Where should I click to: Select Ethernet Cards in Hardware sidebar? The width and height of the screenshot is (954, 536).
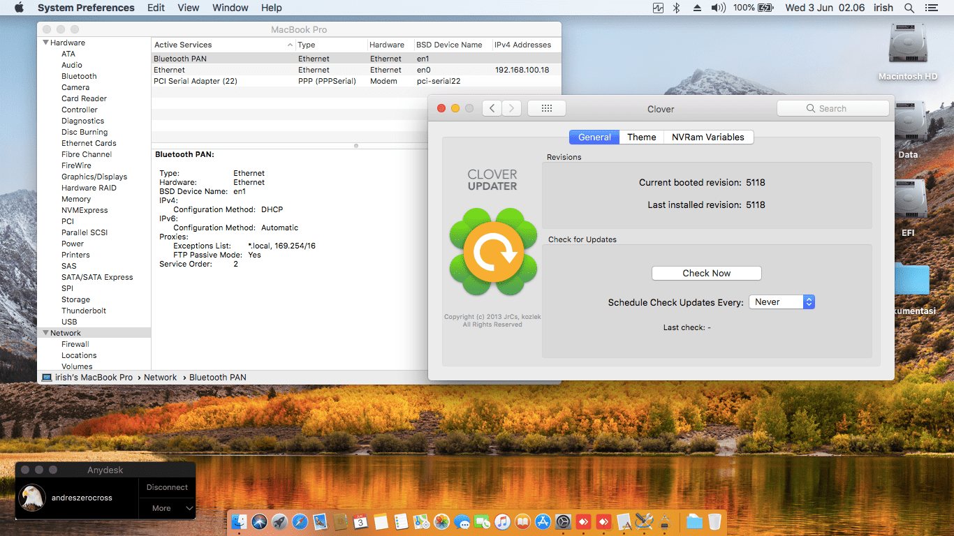pyautogui.click(x=89, y=143)
